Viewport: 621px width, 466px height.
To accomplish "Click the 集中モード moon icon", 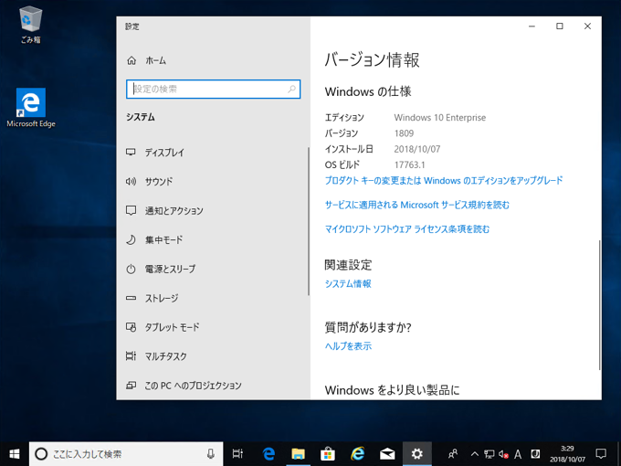I will coord(131,239).
